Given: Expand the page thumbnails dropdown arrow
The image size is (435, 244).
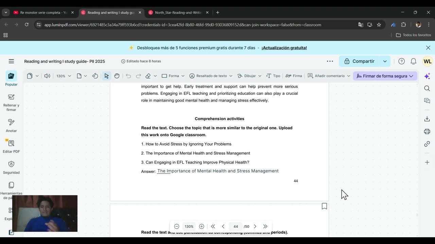Looking at the screenshot, I should tap(37, 76).
